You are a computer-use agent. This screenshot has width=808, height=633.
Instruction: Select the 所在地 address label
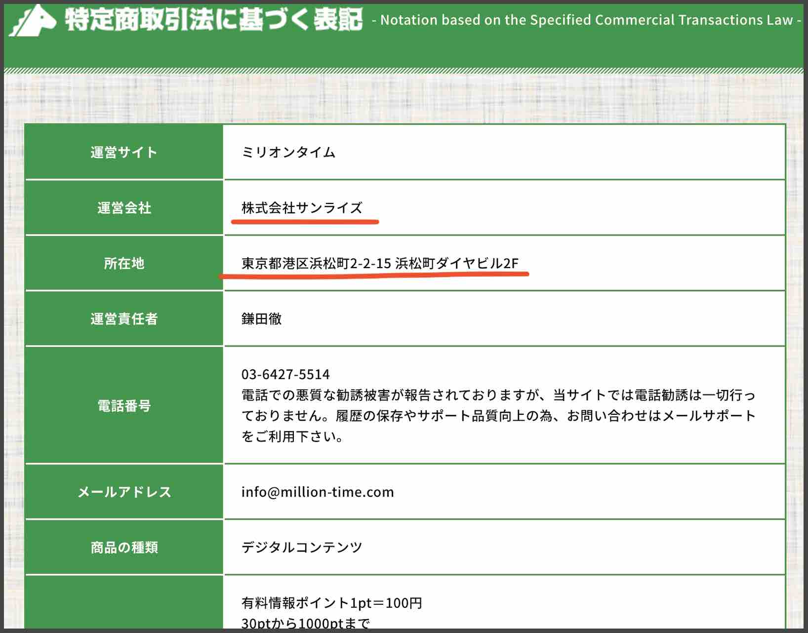(x=123, y=264)
